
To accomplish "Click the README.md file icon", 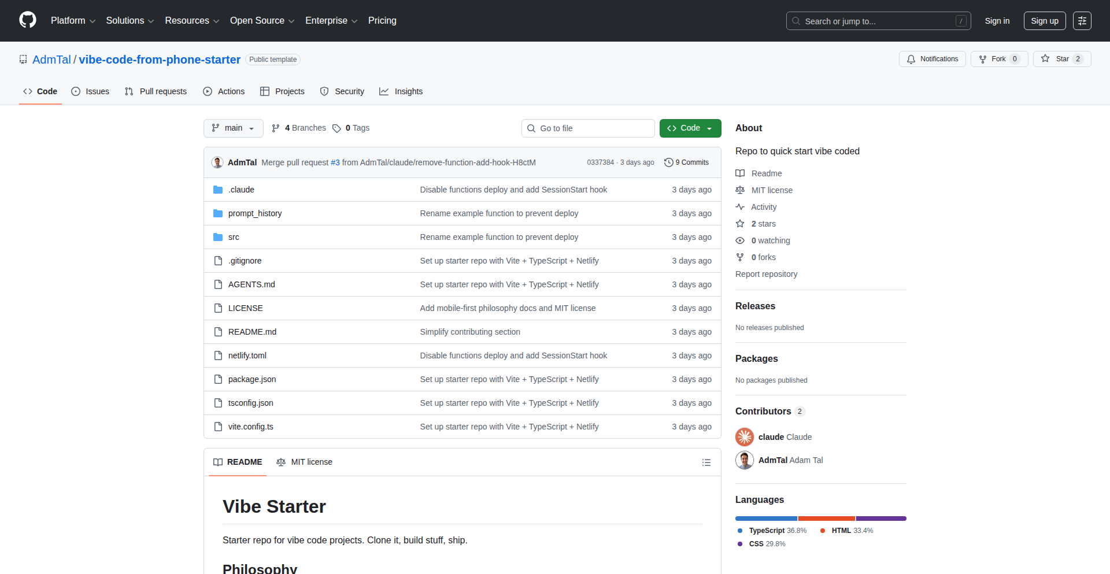I will 218,332.
